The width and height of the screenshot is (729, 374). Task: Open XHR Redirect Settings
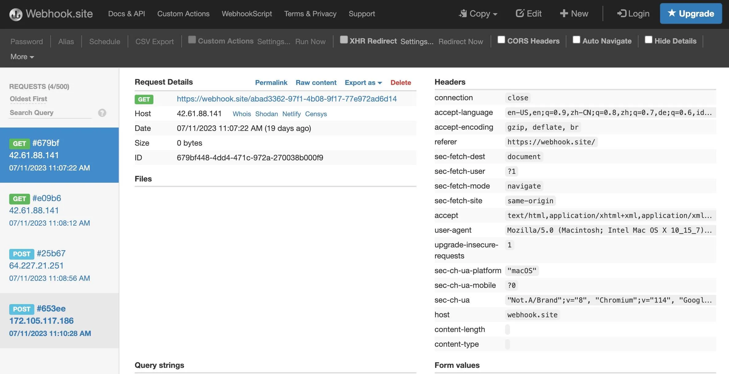tap(417, 41)
